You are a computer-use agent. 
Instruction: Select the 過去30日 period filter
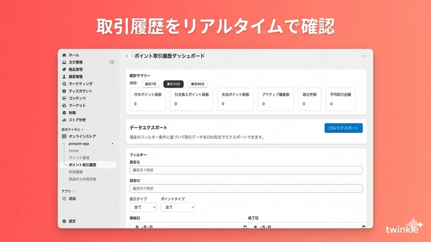click(x=173, y=84)
